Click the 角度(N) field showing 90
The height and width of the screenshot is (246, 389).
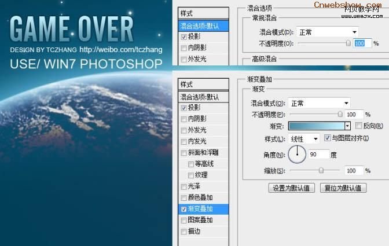[x=319, y=155]
